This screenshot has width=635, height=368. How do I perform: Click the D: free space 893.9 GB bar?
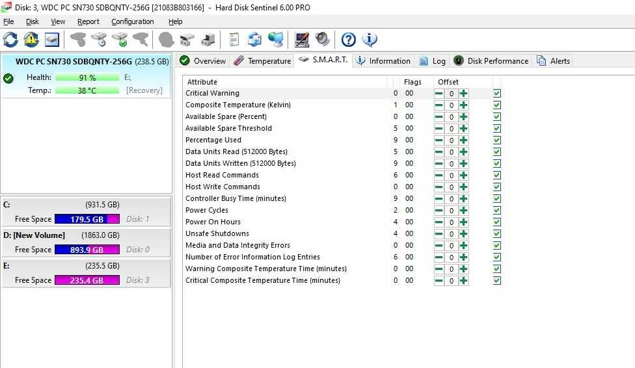[x=87, y=250]
